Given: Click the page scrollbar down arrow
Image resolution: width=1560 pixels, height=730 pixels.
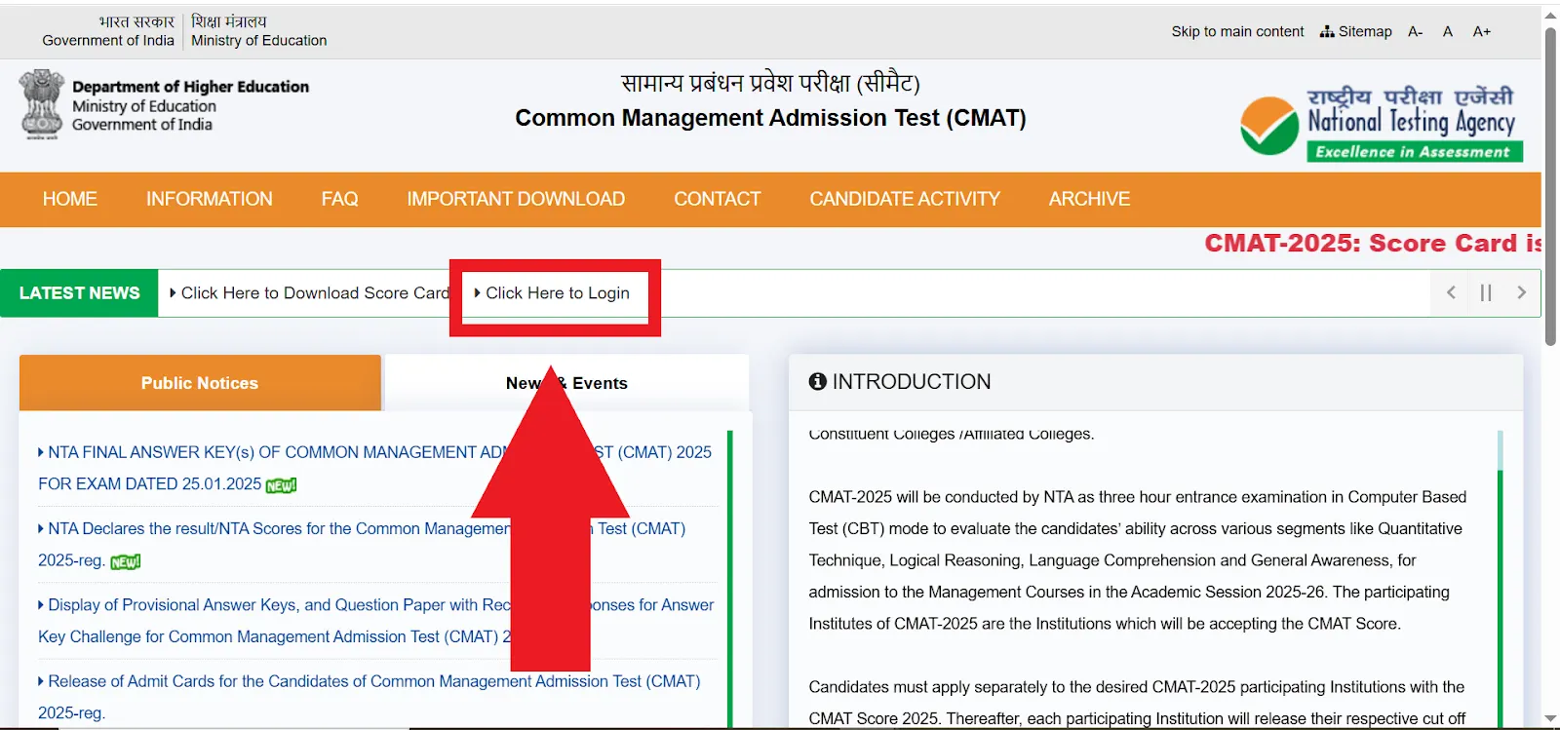Looking at the screenshot, I should coord(1550,719).
